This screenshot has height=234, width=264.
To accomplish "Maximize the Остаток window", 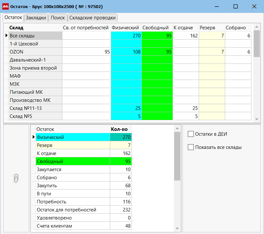I will click(x=236, y=6).
